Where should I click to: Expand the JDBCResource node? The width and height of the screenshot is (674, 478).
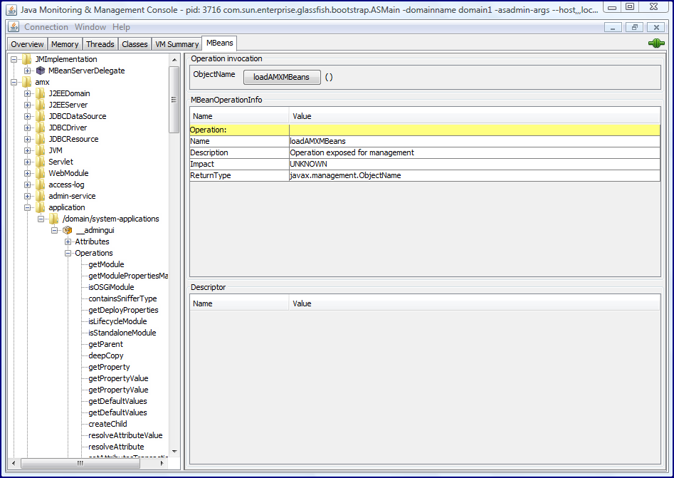tap(27, 139)
